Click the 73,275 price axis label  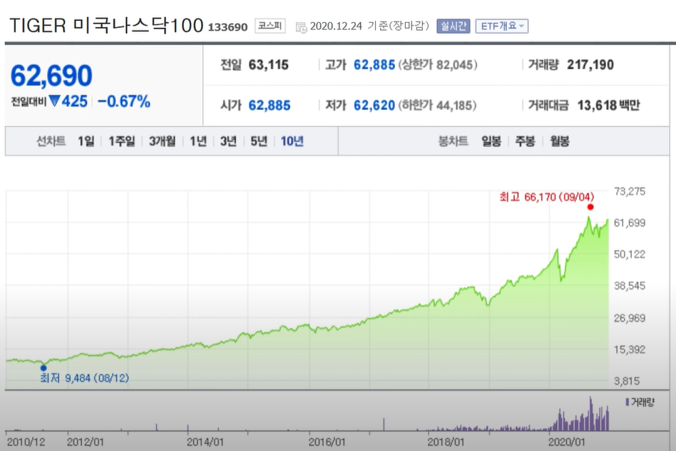tap(630, 191)
